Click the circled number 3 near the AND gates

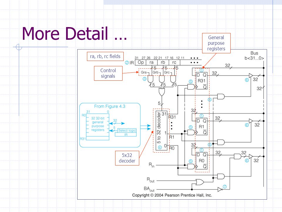tap(145, 79)
